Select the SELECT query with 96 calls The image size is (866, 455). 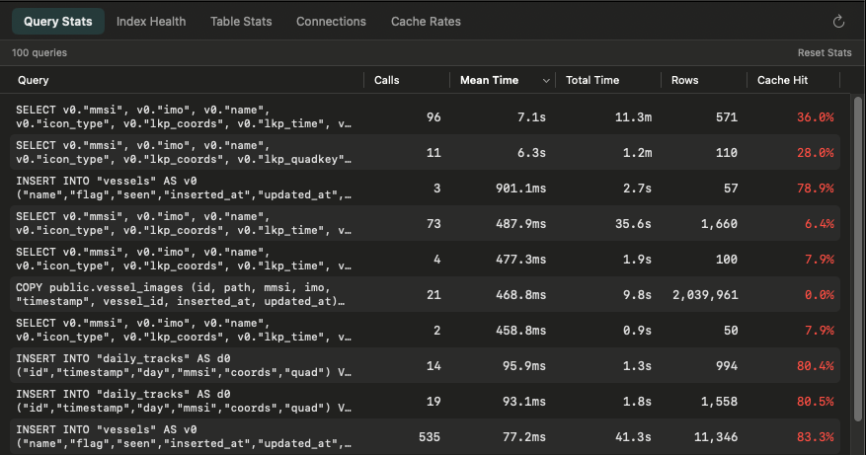[x=425, y=117]
